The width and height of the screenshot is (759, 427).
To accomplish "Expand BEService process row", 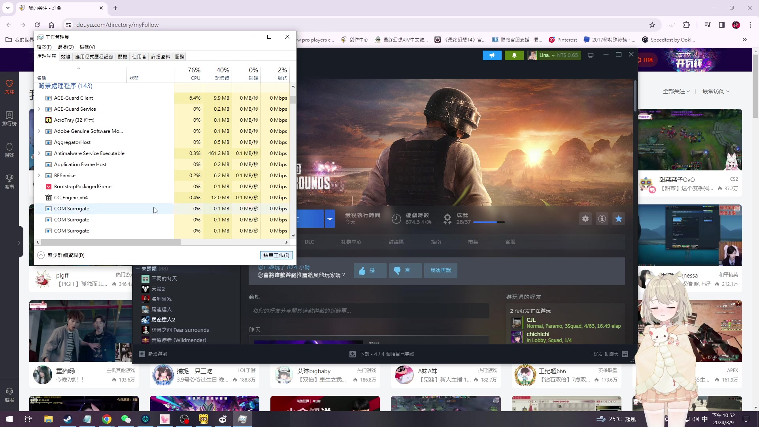I will [x=39, y=175].
